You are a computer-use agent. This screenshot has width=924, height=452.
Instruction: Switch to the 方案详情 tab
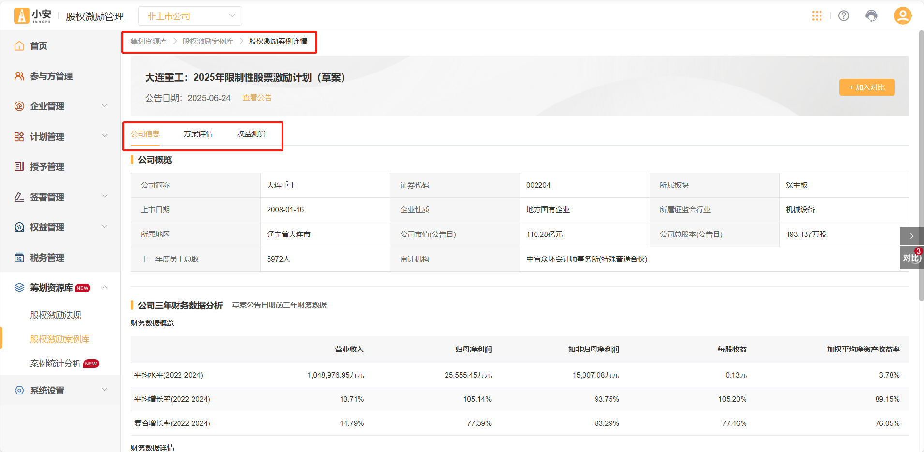[x=198, y=134]
